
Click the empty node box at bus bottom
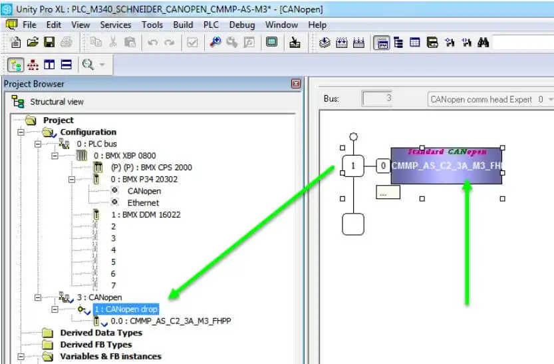pyautogui.click(x=353, y=224)
